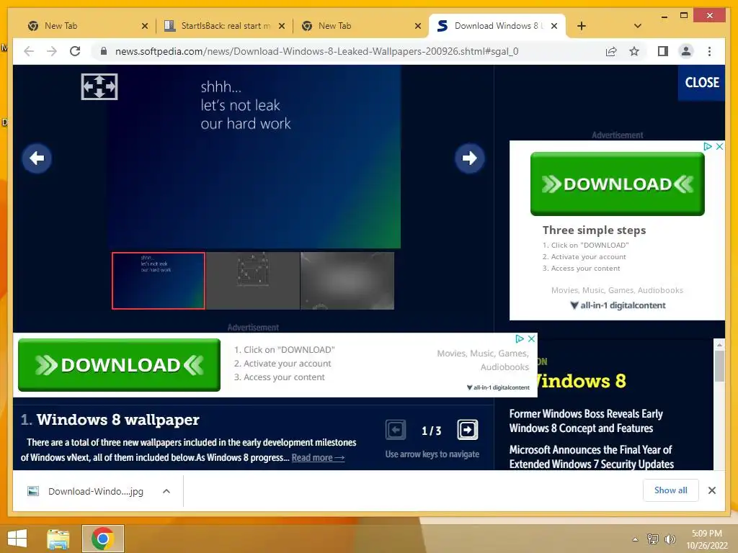This screenshot has width=738, height=553.
Task: Open Microsoft Announces Final Year article
Action: tap(592, 457)
